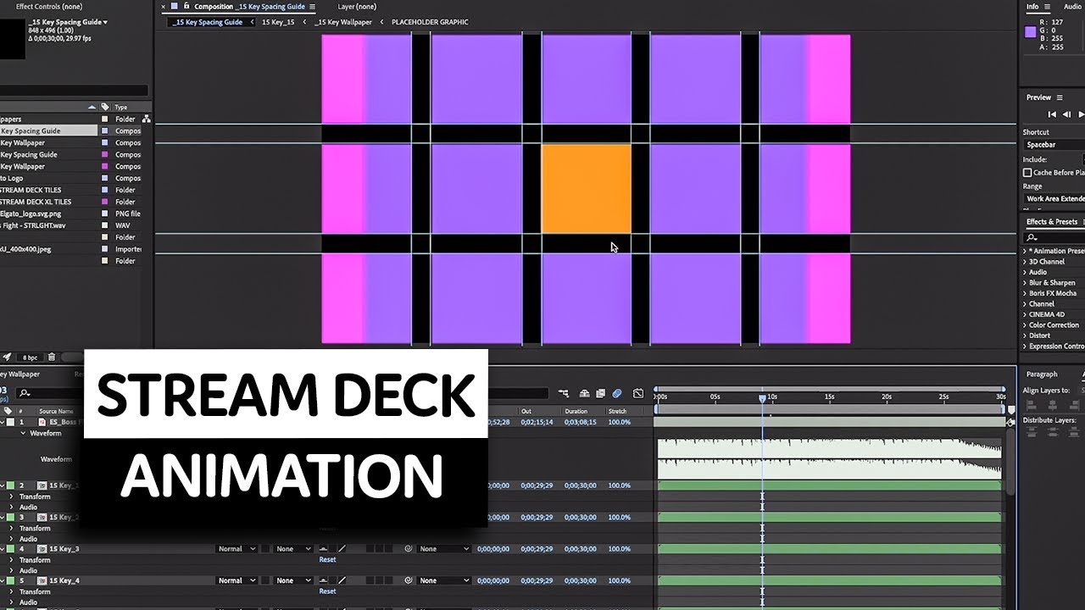The image size is (1085, 610).
Task: Click label color of STREAM DECK XL TILES
Action: (105, 202)
